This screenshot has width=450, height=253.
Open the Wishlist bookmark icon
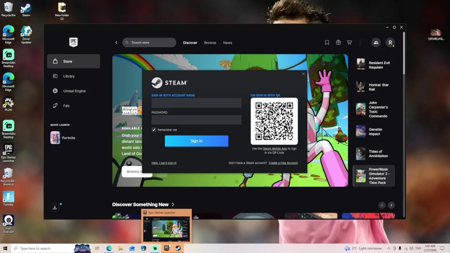tap(327, 43)
